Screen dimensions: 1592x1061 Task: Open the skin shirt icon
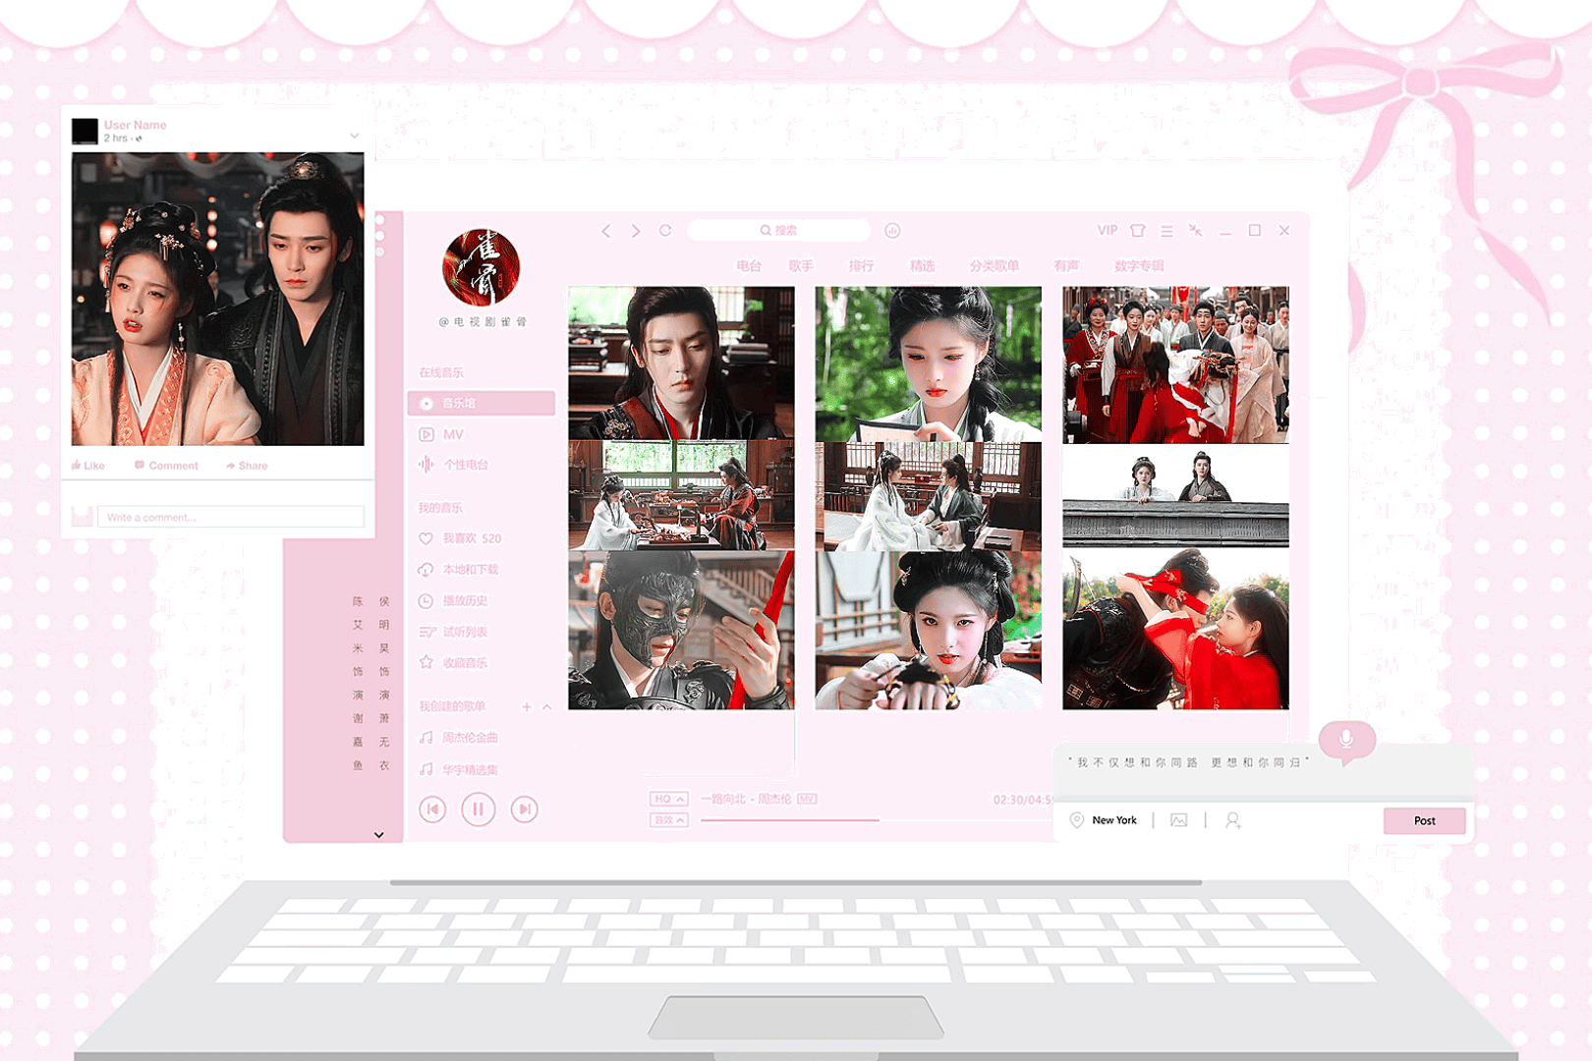tap(1137, 231)
